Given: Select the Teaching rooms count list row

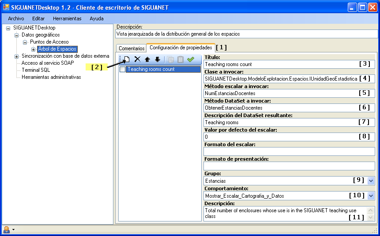Looking at the screenshot, I should click(163, 70).
